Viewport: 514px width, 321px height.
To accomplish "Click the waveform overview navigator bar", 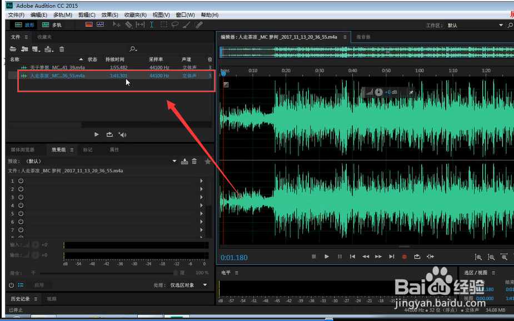I will pyautogui.click(x=367, y=52).
